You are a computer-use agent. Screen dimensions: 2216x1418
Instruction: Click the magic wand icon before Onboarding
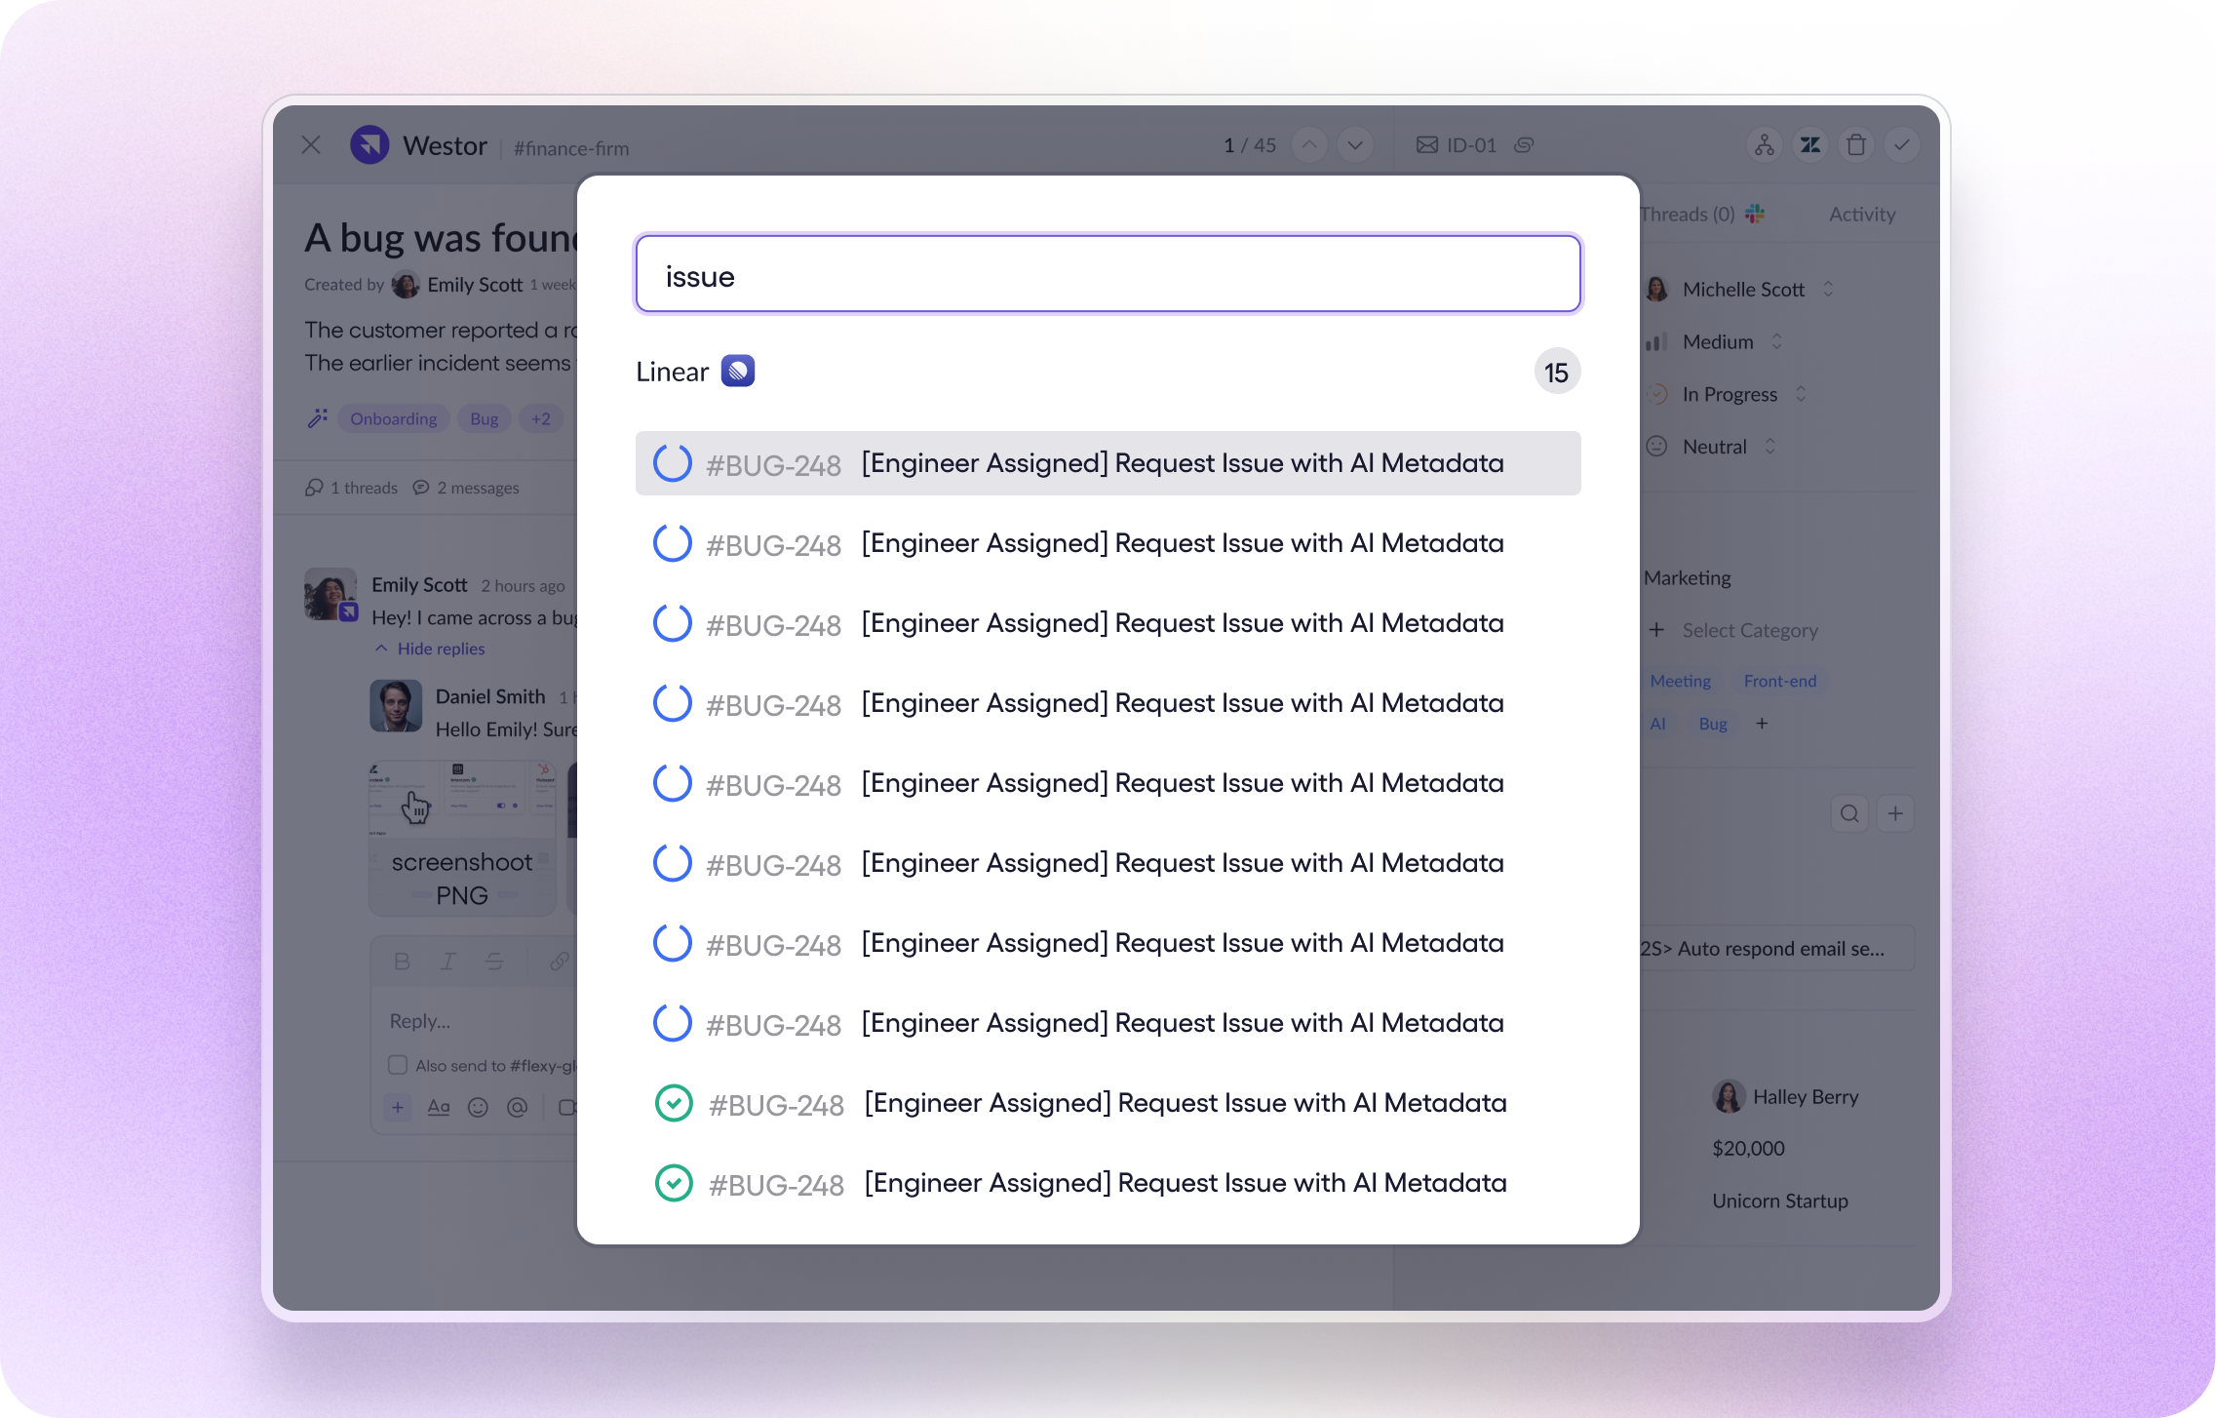click(x=318, y=418)
